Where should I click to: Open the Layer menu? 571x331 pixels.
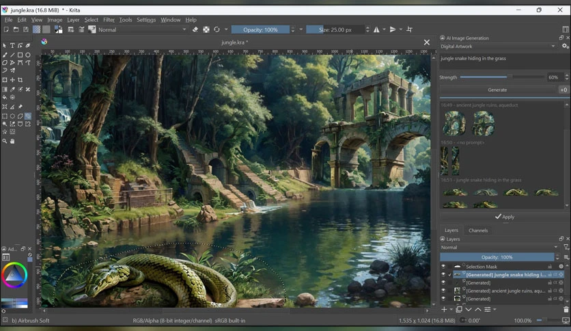point(73,20)
